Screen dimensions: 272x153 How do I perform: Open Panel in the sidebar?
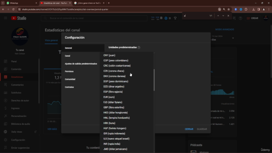14,61
